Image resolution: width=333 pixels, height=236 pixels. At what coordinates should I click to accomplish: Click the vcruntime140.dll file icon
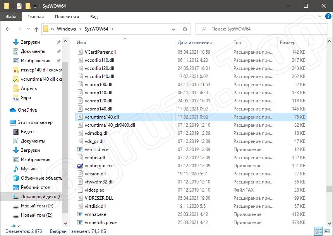pyautogui.click(x=80, y=117)
